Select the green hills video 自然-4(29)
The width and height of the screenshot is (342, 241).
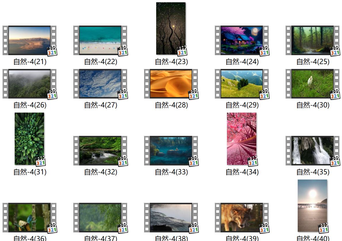coord(242,84)
